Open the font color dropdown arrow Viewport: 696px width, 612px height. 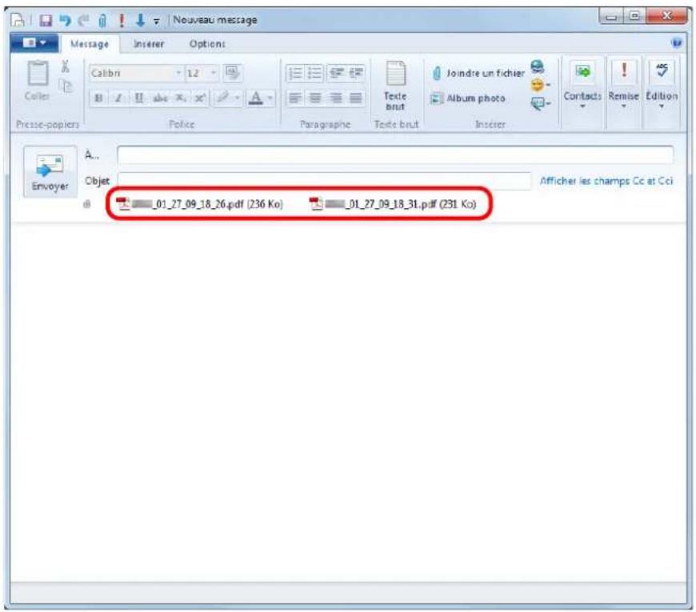click(270, 98)
